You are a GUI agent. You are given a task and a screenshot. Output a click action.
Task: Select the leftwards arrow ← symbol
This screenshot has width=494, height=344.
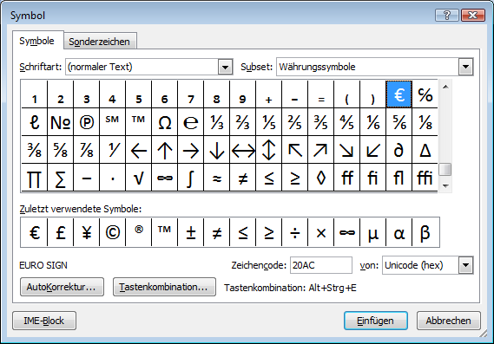pos(138,150)
